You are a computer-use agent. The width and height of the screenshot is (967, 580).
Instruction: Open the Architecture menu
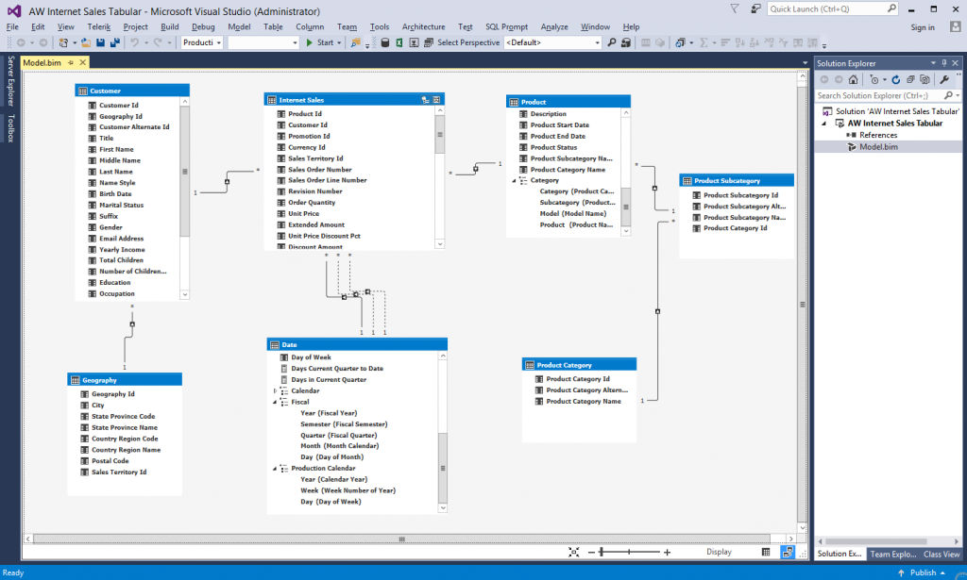[423, 26]
